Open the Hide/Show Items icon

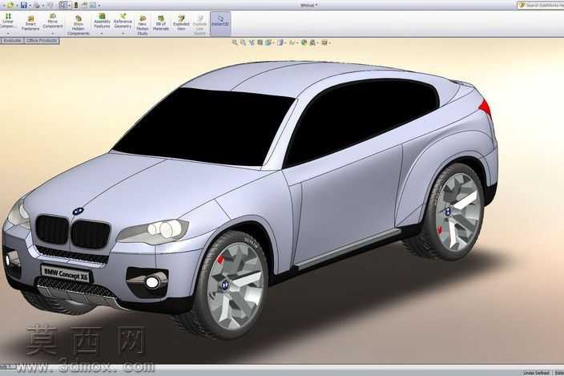coord(292,42)
